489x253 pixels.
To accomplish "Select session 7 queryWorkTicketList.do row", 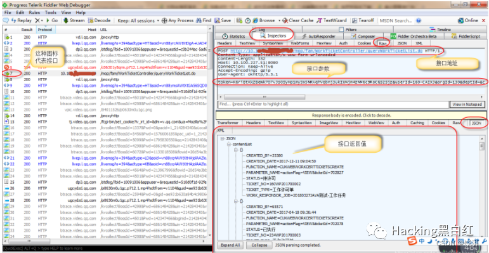I will 105,74.
